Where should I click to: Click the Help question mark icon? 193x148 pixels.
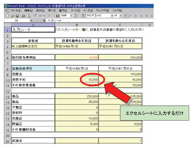coord(75,16)
